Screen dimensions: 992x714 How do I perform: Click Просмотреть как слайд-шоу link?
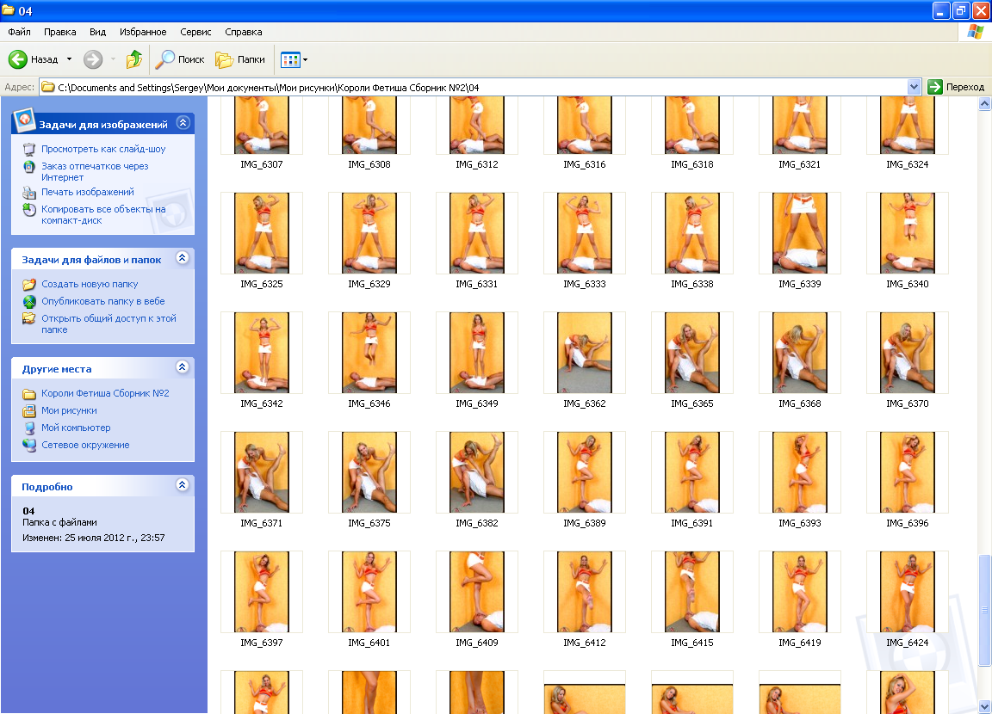tap(103, 149)
